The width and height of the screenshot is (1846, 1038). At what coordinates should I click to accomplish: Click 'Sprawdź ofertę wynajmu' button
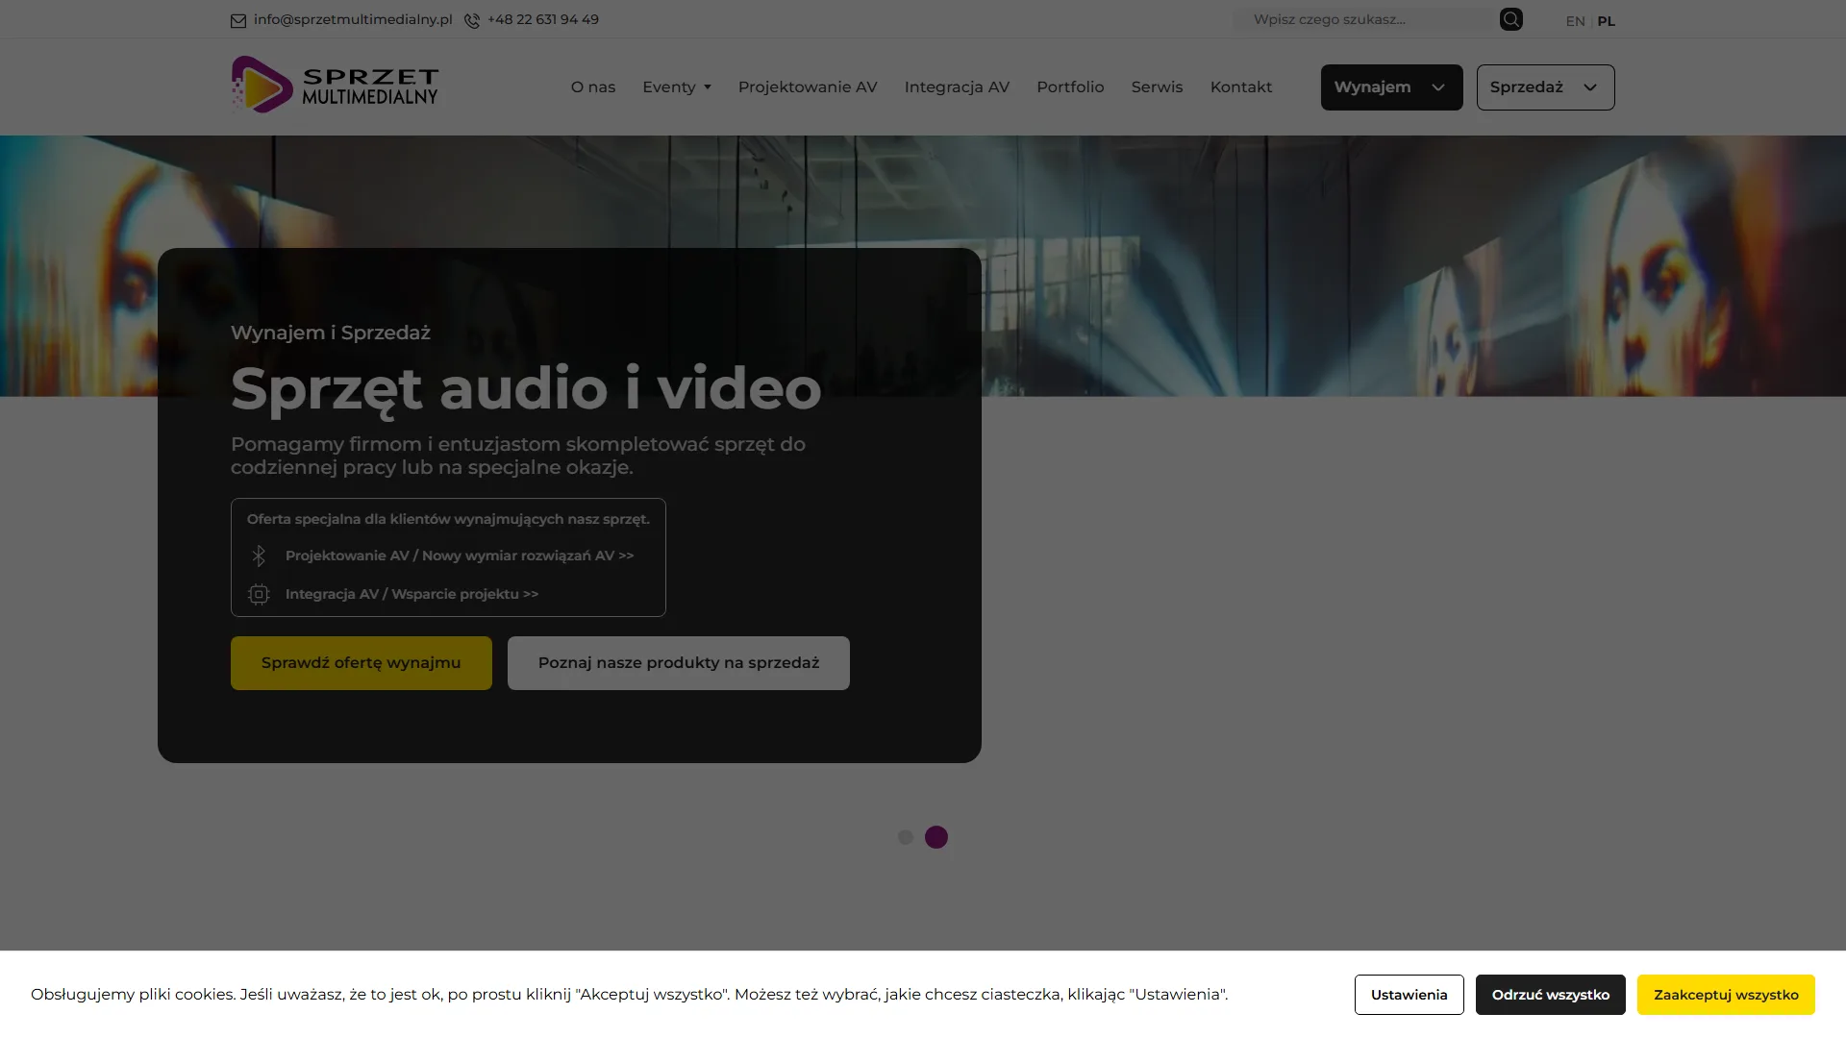coord(362,663)
